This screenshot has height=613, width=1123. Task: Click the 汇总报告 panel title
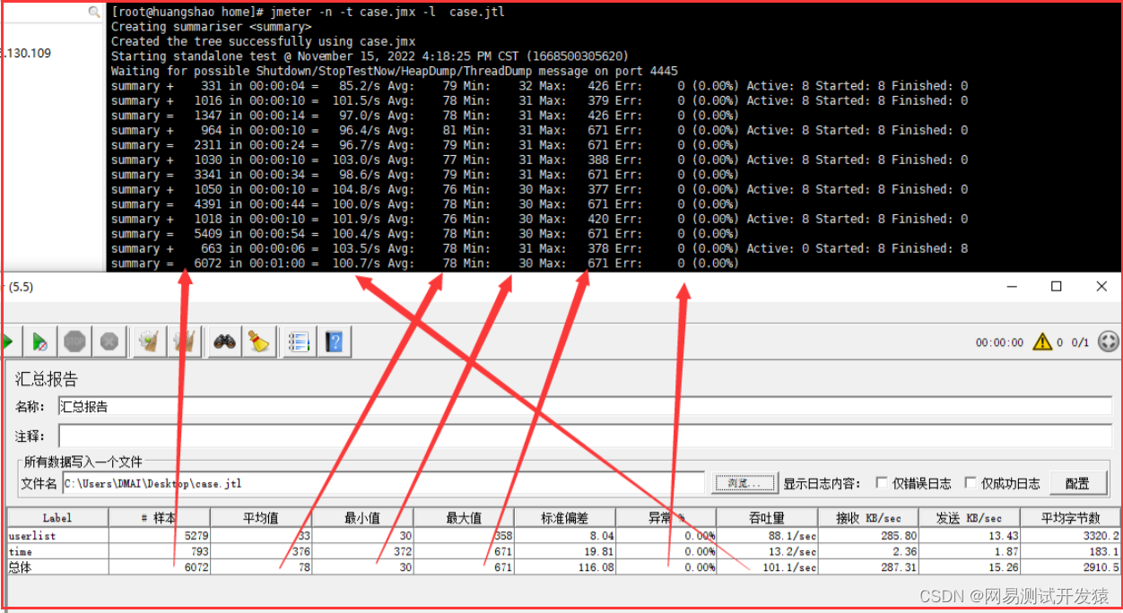pyautogui.click(x=47, y=379)
